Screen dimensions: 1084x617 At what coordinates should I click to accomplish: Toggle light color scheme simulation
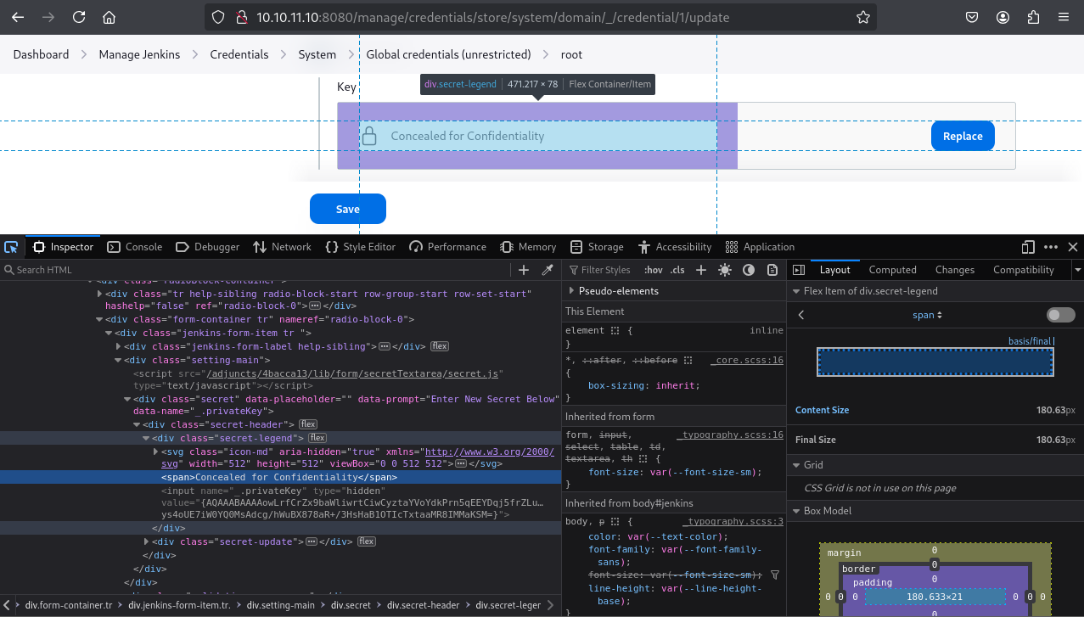(724, 270)
